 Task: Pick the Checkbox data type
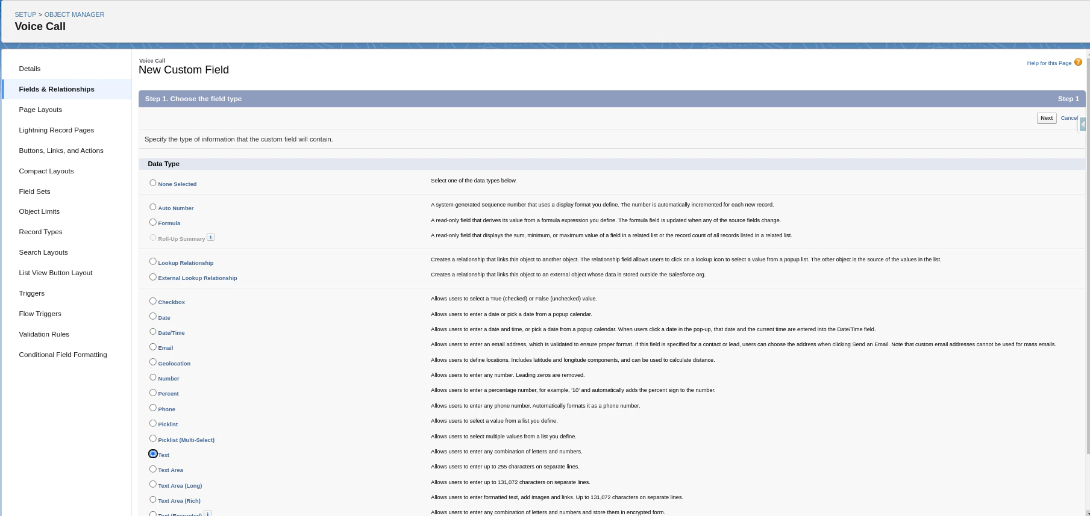coord(153,301)
